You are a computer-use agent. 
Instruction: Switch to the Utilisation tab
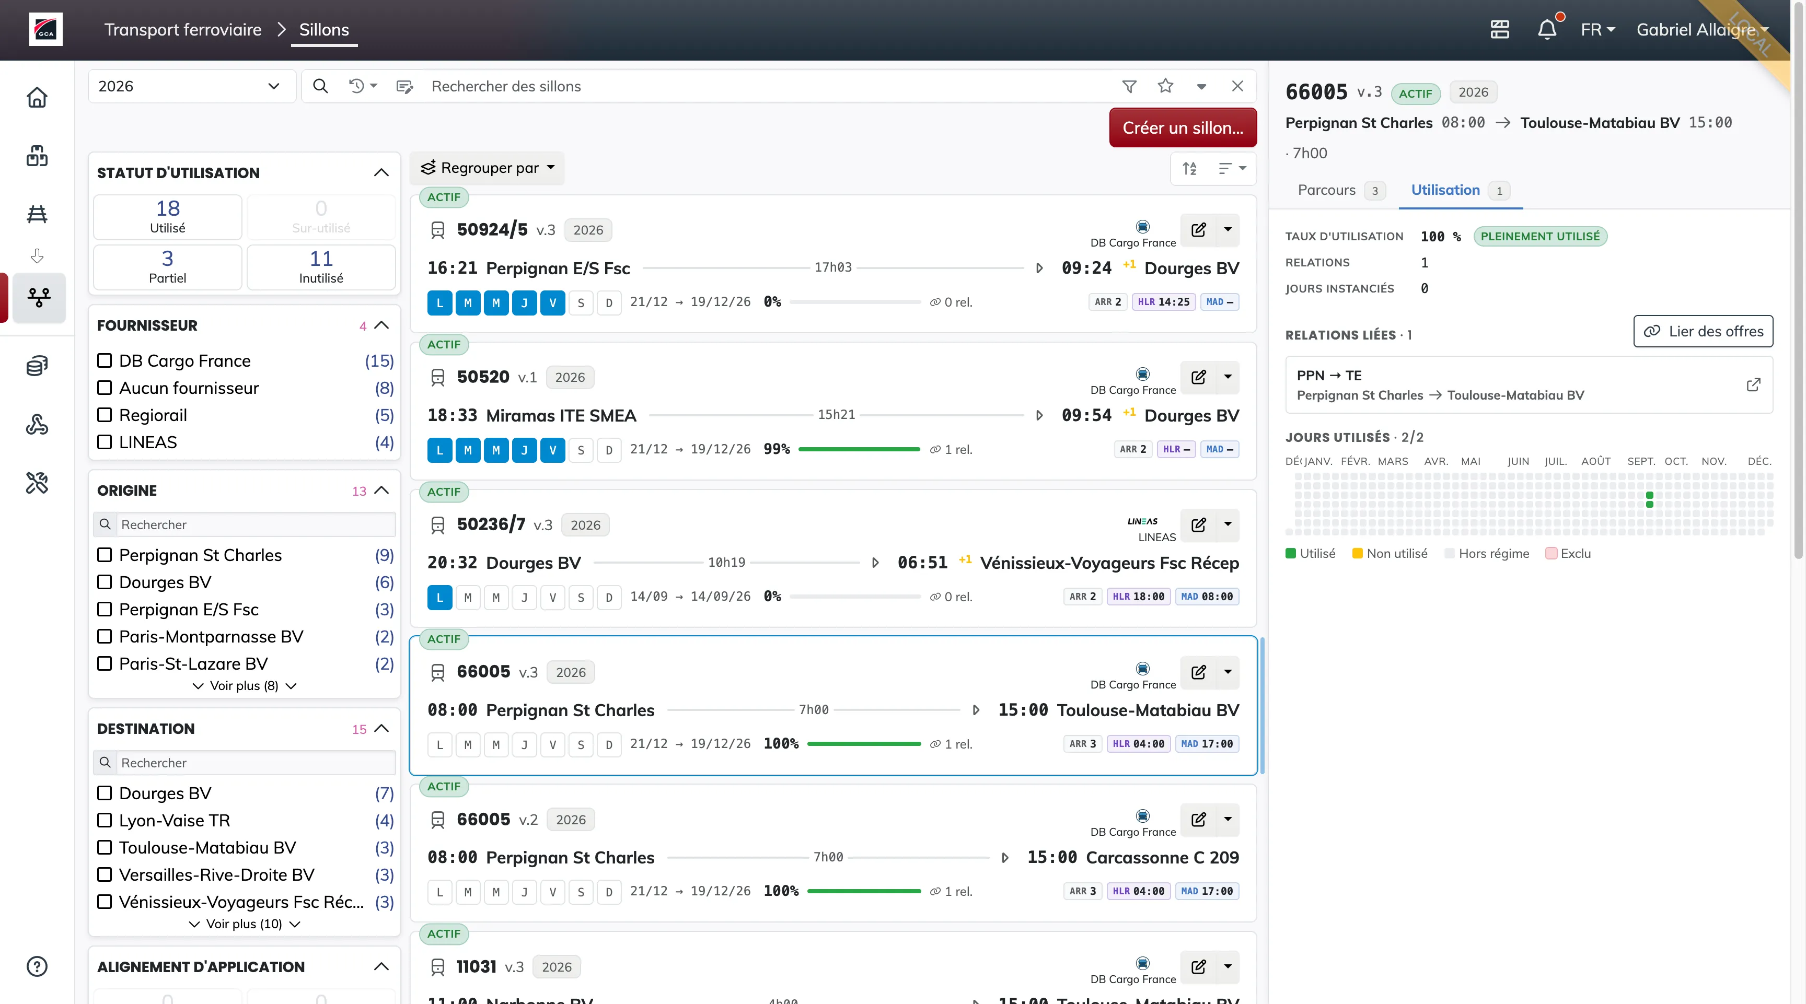[1460, 190]
